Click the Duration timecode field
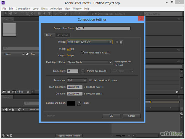Image resolution: width=185 pixels, height=139 pixels. click(x=75, y=94)
